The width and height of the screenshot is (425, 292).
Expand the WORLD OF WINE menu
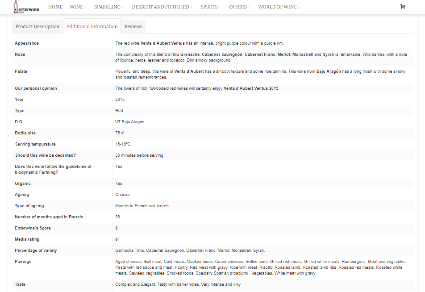279,7
